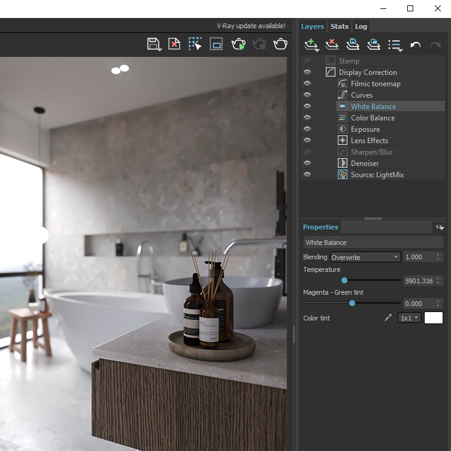Activate the region render tool
This screenshot has height=451, width=451.
pos(195,44)
